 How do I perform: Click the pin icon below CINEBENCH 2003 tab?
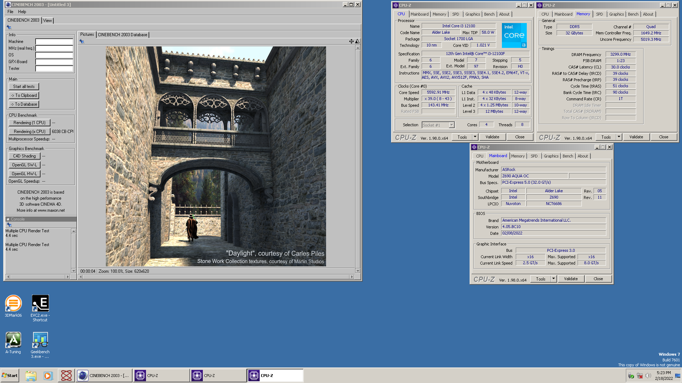point(9,27)
